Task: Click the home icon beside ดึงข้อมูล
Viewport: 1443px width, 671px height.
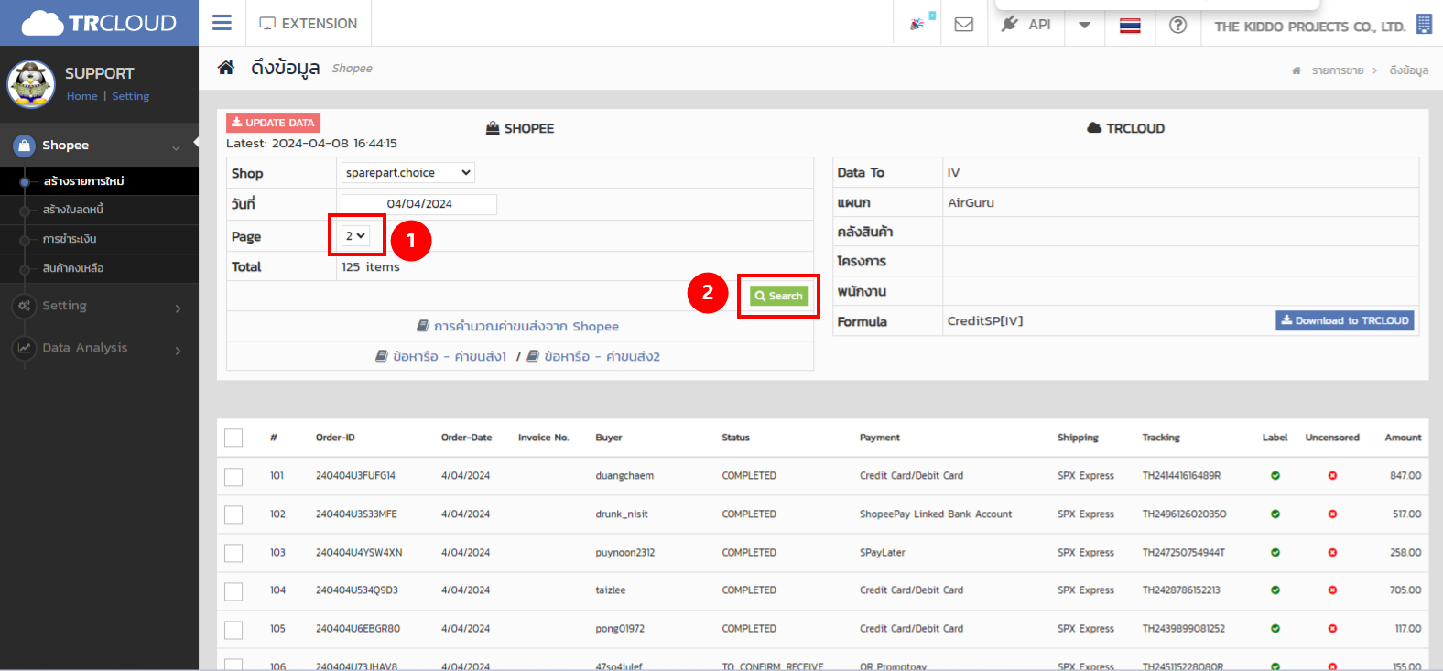Action: click(x=225, y=68)
